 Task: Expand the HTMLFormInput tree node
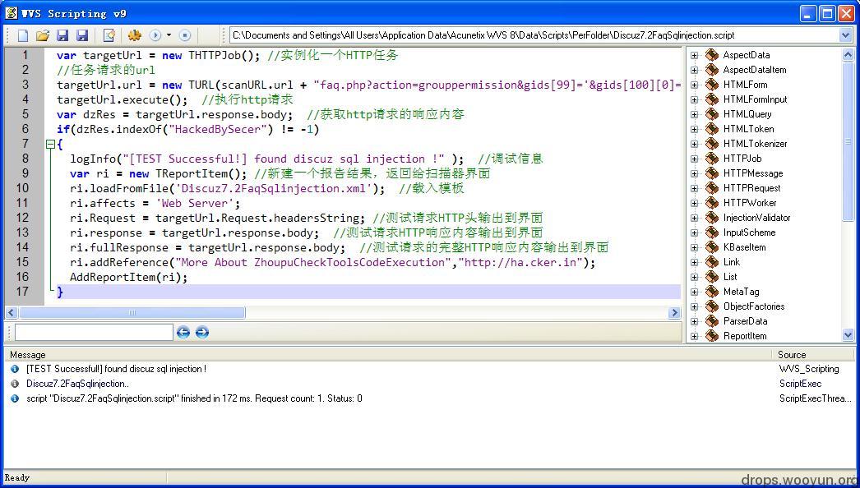click(695, 99)
